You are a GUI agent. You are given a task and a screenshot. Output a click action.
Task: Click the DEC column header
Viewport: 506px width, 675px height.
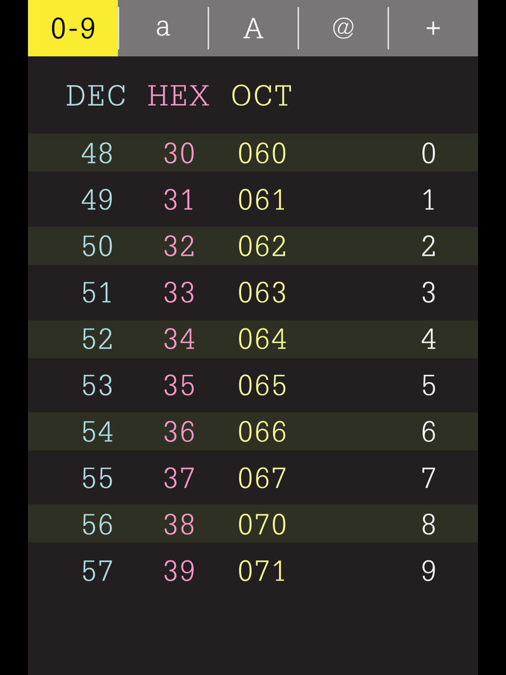pyautogui.click(x=97, y=96)
